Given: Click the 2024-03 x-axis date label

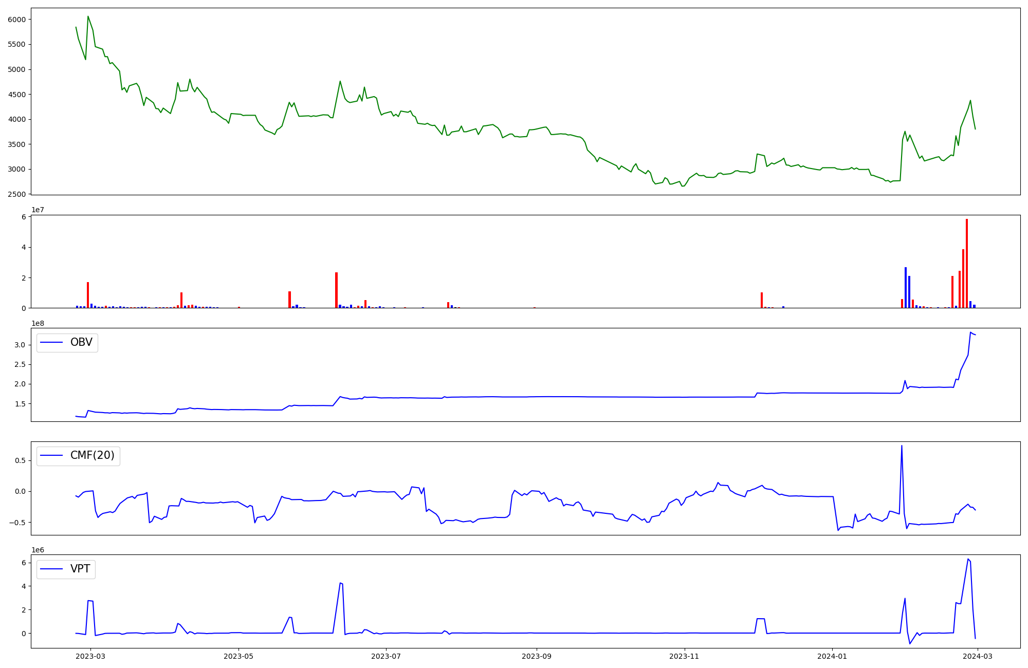Looking at the screenshot, I should tap(977, 656).
